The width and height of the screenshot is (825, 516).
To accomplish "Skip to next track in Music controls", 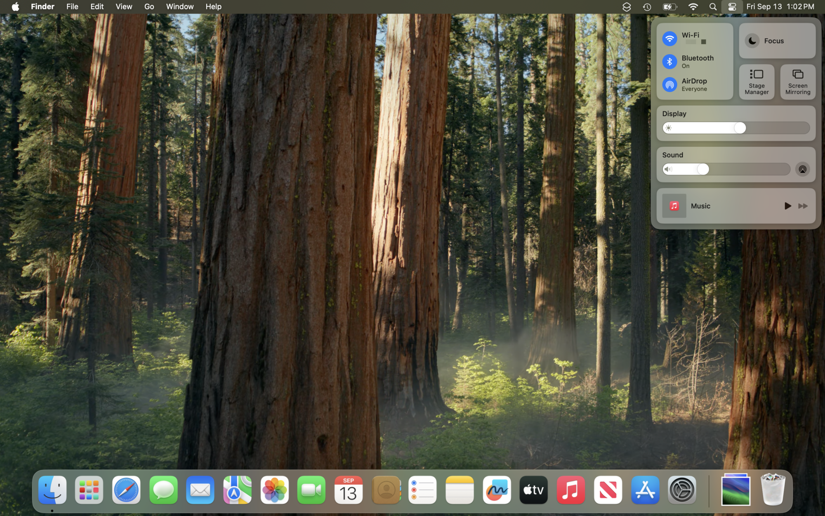I will [x=803, y=206].
